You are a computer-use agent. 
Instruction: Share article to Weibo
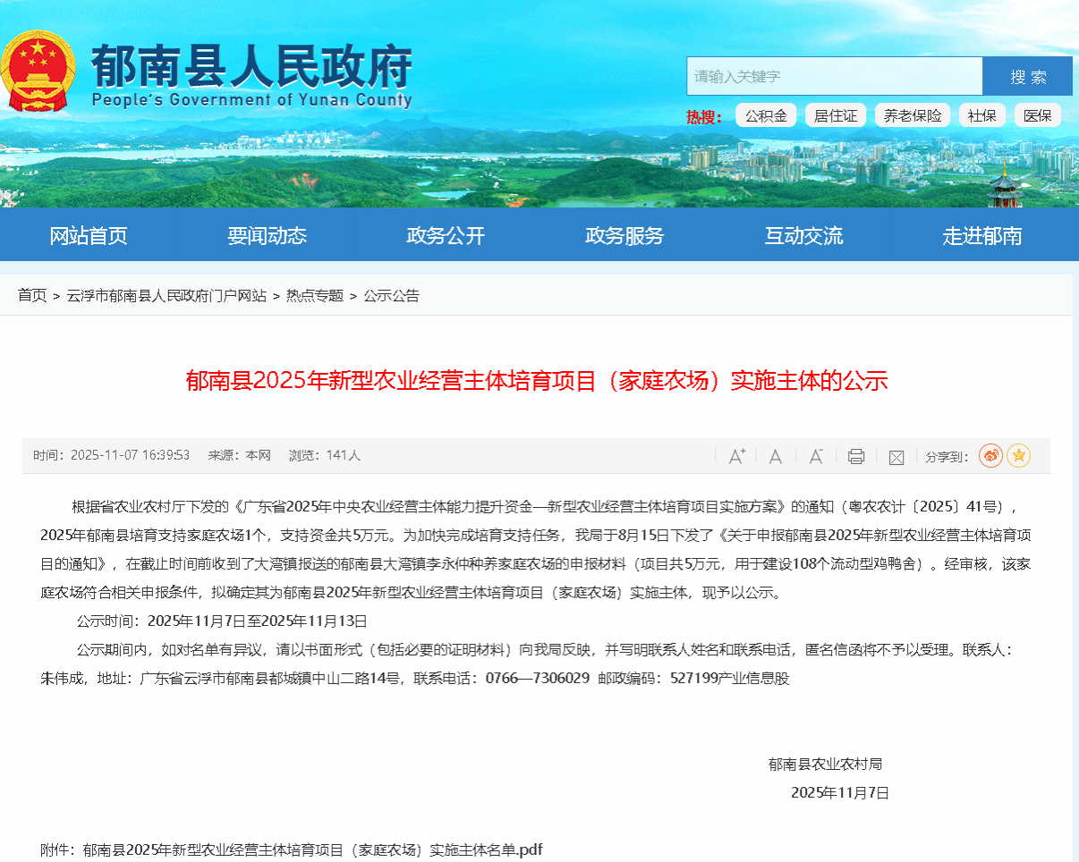click(990, 456)
